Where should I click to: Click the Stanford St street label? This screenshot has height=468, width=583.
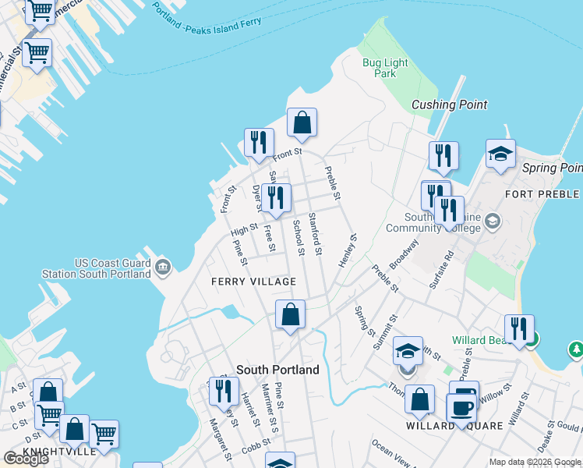(316, 234)
